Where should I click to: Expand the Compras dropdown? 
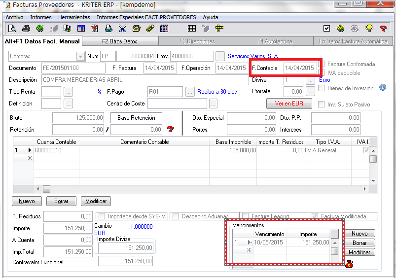click(81, 56)
